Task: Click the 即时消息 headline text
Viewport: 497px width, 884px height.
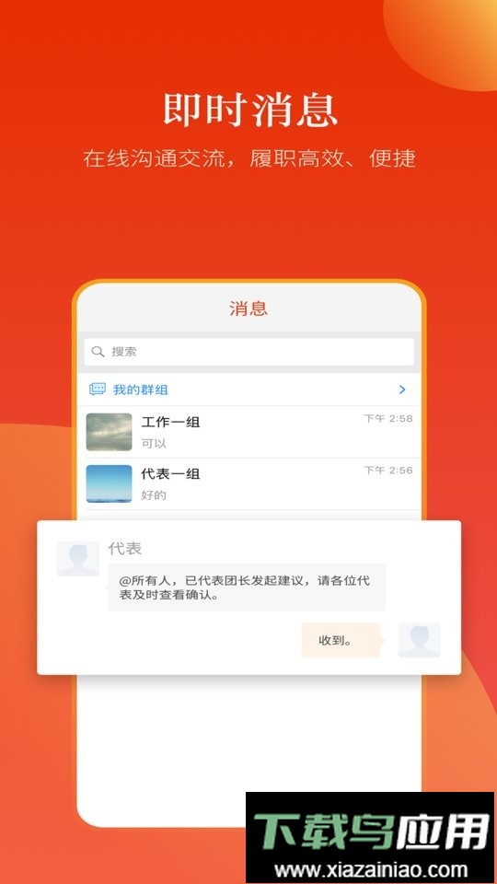Action: (250, 110)
